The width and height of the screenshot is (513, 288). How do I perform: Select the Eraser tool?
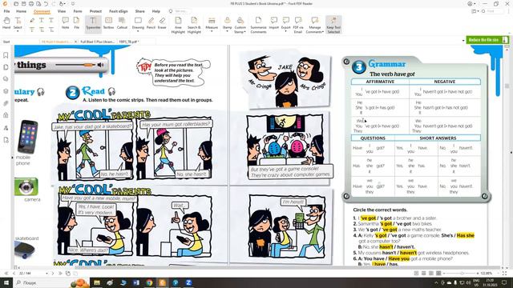click(162, 23)
